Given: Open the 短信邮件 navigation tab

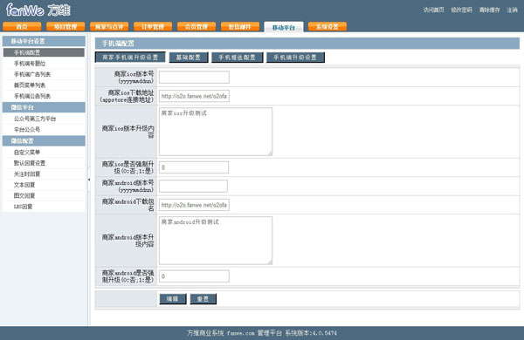Looking at the screenshot, I should pyautogui.click(x=240, y=27).
